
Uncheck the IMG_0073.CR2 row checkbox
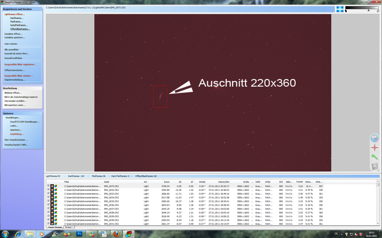(x=48, y=186)
